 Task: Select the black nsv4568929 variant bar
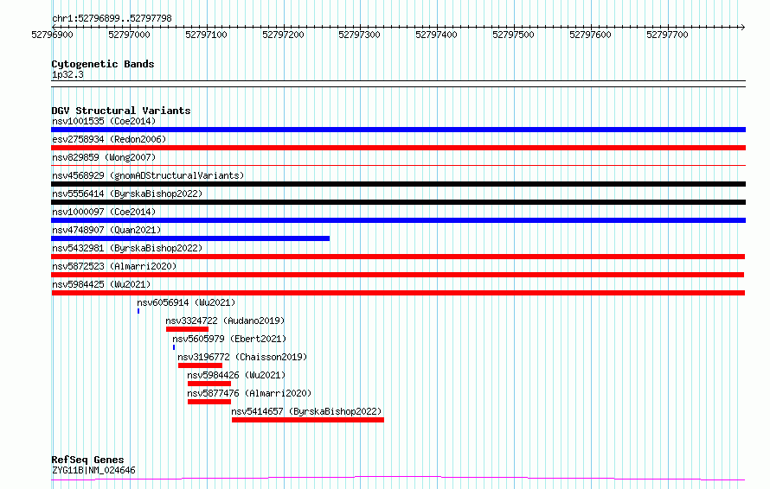(x=398, y=184)
